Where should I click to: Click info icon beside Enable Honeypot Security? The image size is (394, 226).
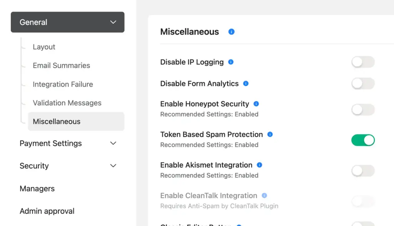pyautogui.click(x=256, y=104)
